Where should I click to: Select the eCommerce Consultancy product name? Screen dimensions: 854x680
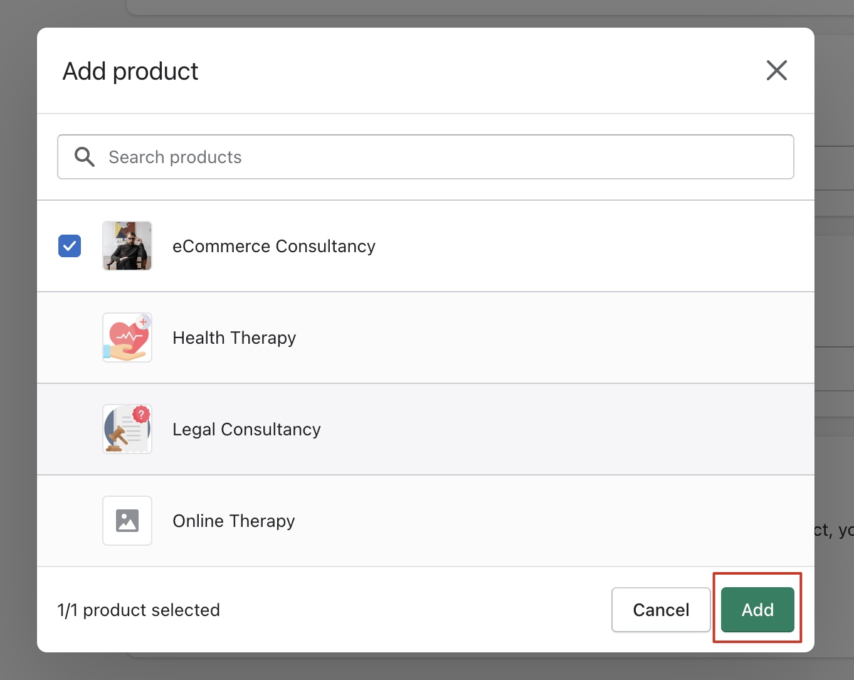[x=273, y=247]
